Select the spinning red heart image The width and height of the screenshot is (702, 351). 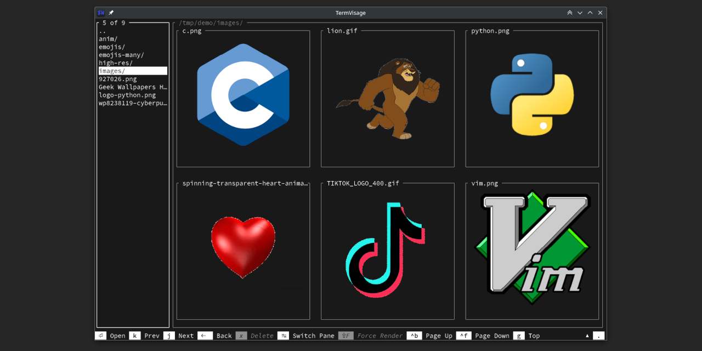coord(243,247)
